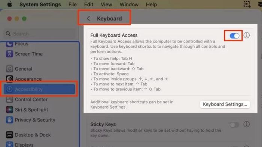Open the Screen Time sidebar icon
The image size is (262, 147).
(x=9, y=54)
